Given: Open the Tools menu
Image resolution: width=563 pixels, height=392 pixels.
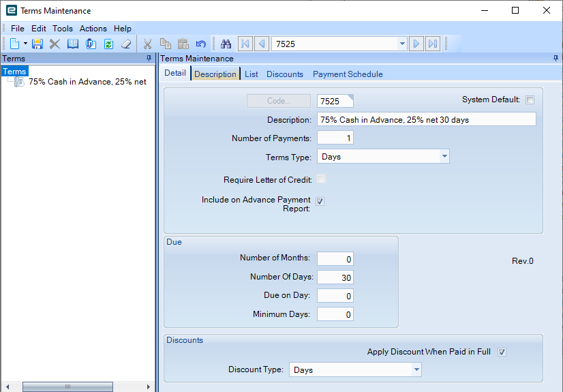Looking at the screenshot, I should click(63, 29).
